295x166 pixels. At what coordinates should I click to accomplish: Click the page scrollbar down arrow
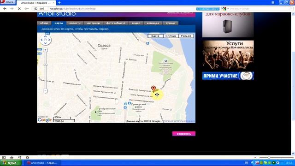tap(293, 154)
